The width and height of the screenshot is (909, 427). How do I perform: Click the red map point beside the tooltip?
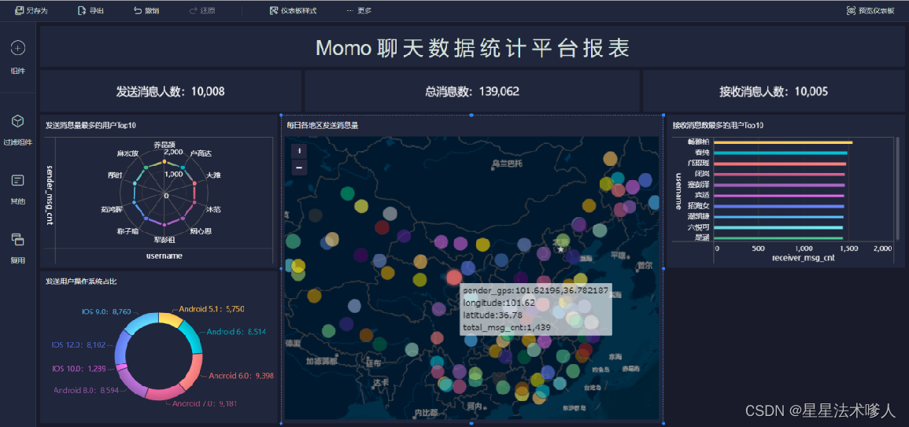pyautogui.click(x=455, y=277)
